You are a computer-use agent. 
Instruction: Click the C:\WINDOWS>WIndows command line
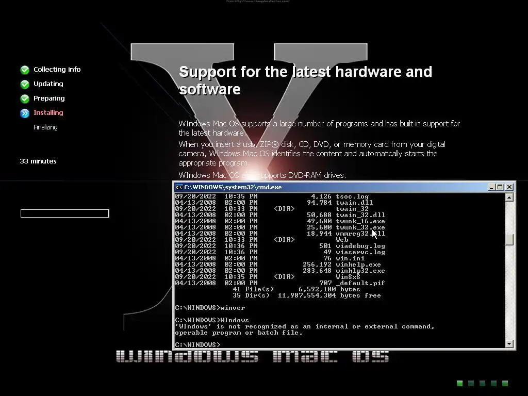(x=212, y=320)
